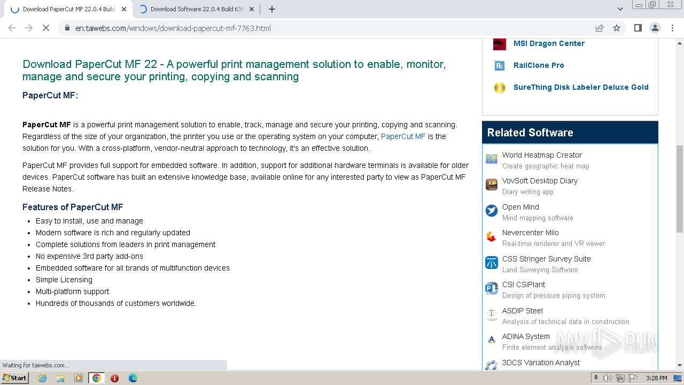Close the Download PaperCut MF tab
Image resolution: width=684 pixels, height=385 pixels.
tap(124, 9)
